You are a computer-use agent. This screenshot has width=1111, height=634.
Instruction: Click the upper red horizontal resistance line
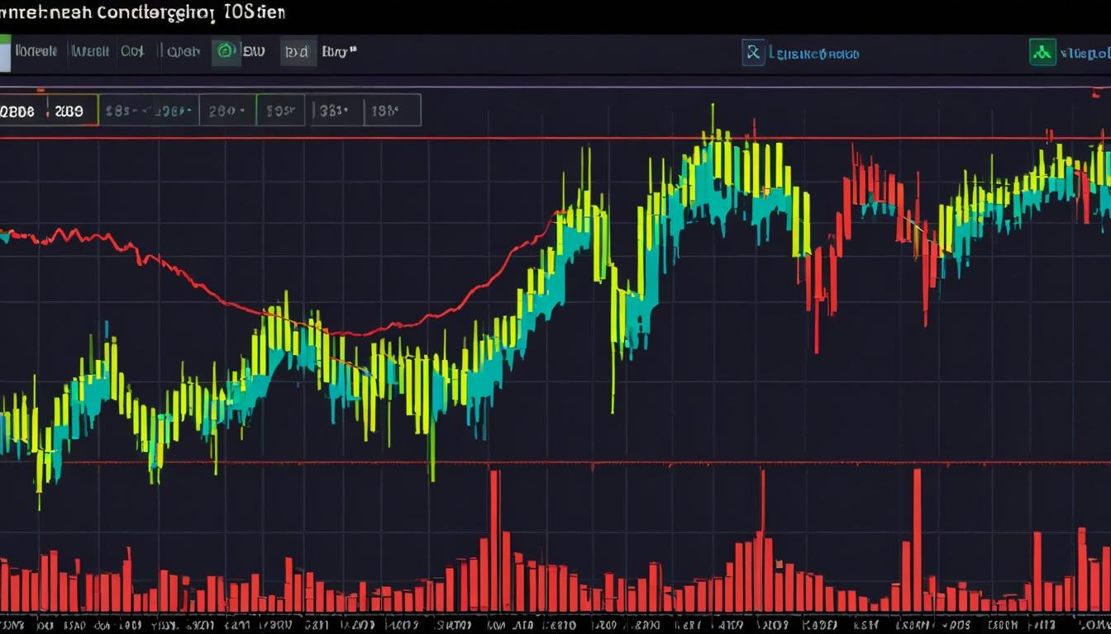pyautogui.click(x=496, y=138)
